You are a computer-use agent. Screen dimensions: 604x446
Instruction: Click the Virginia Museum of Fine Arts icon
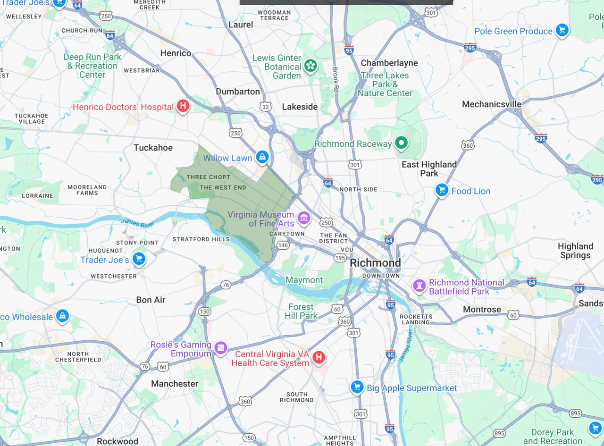click(x=304, y=218)
